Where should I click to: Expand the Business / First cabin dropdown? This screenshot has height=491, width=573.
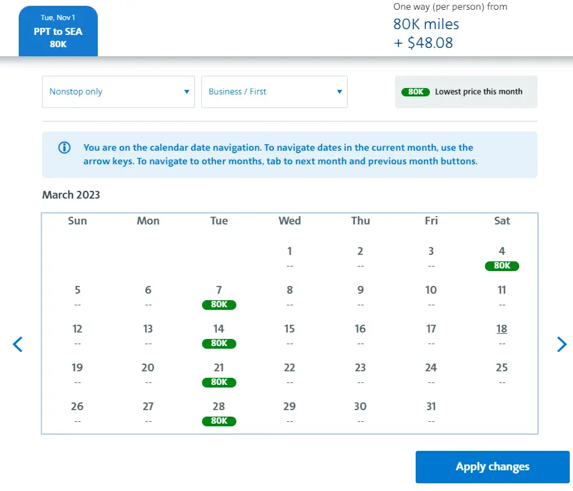[275, 92]
